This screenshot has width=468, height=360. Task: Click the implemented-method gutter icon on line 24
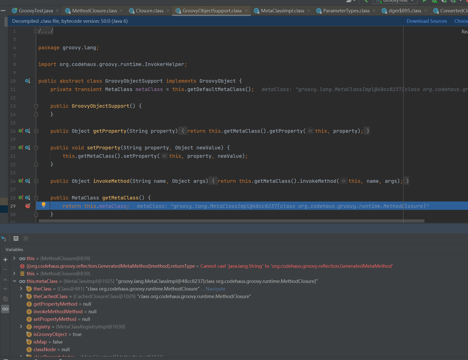tap(28, 181)
